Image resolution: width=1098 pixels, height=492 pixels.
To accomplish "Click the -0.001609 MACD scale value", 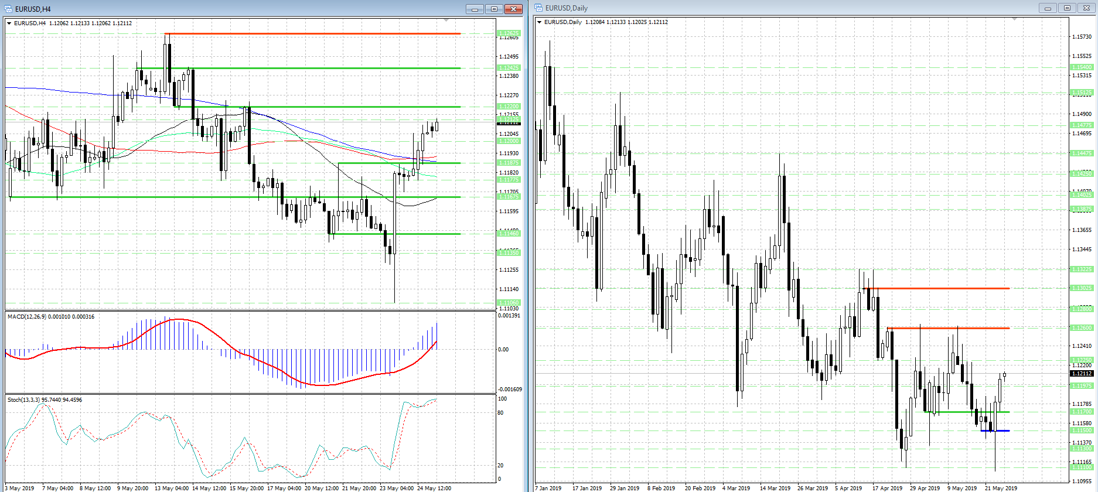I will point(510,389).
